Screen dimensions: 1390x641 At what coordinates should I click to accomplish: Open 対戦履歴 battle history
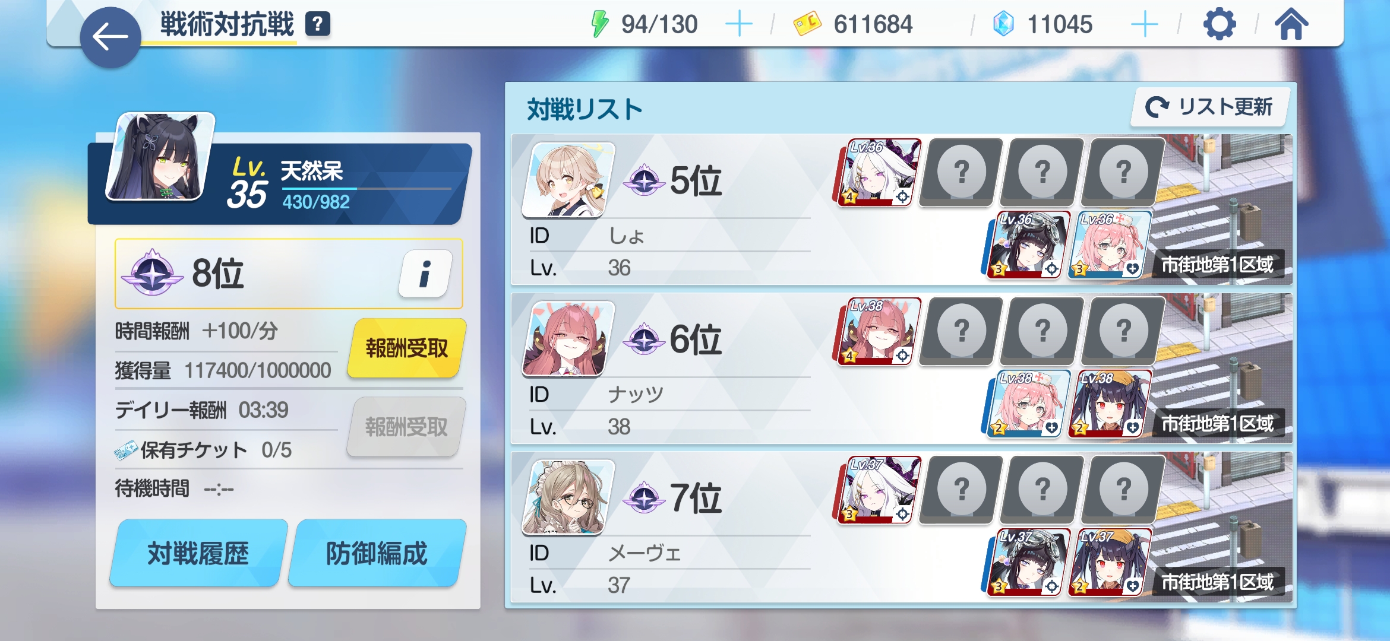click(198, 553)
